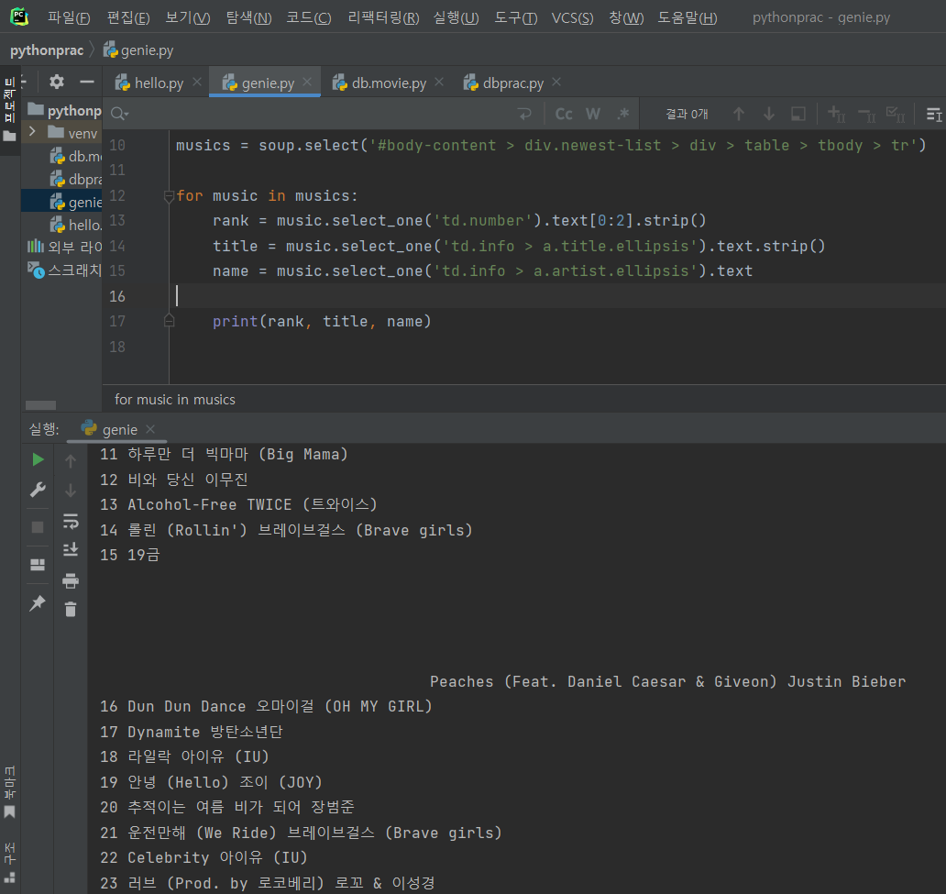Expand the venv folder
The height and width of the screenshot is (894, 946).
point(32,132)
